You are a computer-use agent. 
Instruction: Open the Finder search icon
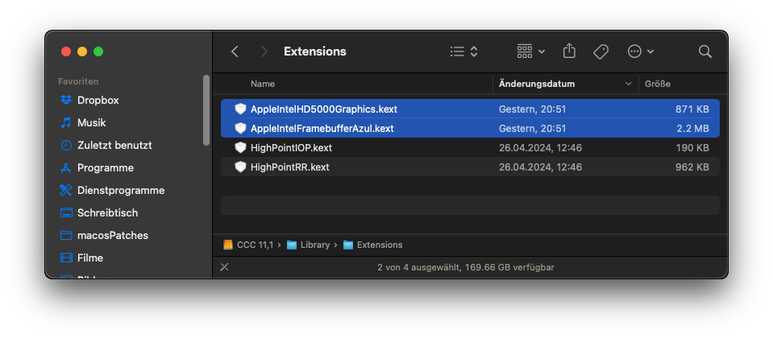(704, 52)
